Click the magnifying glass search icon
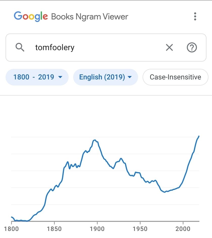 [x=20, y=47]
